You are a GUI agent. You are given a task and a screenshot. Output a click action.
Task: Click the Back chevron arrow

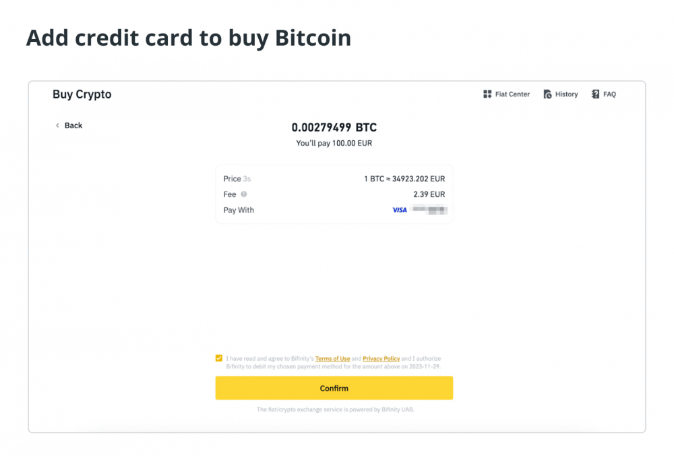(x=57, y=125)
